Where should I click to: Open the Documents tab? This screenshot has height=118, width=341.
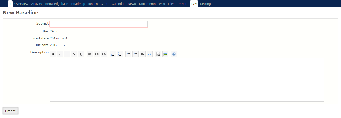pyautogui.click(x=147, y=4)
